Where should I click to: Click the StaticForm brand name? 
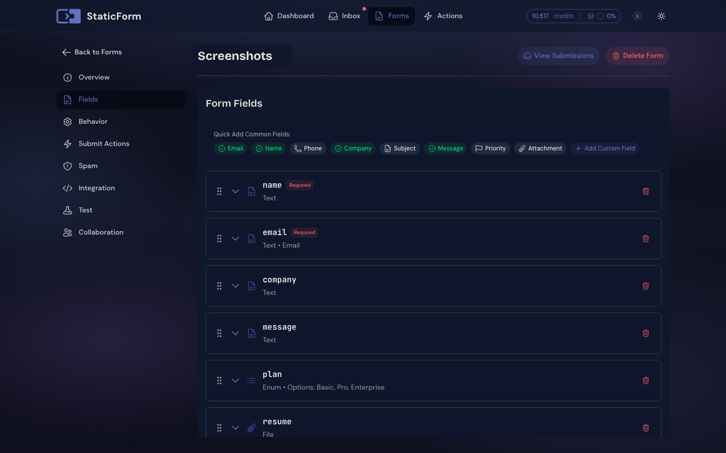114,16
